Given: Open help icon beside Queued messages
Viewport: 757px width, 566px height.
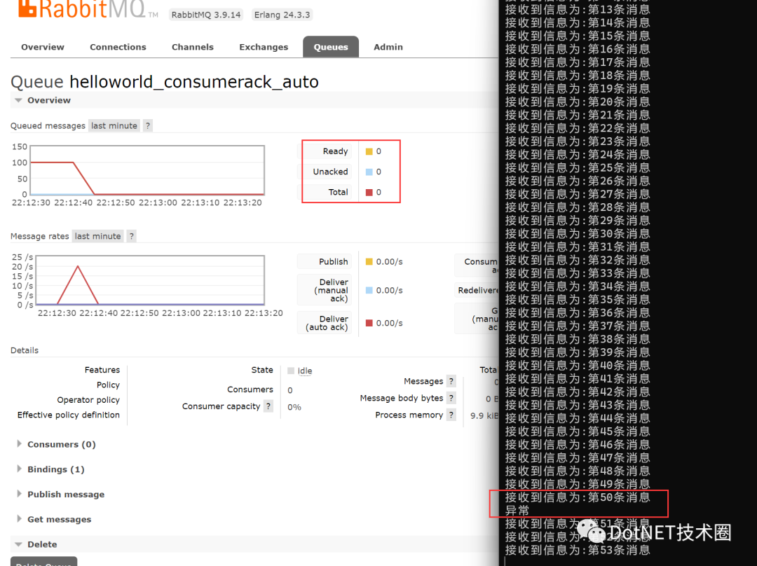Looking at the screenshot, I should [148, 125].
